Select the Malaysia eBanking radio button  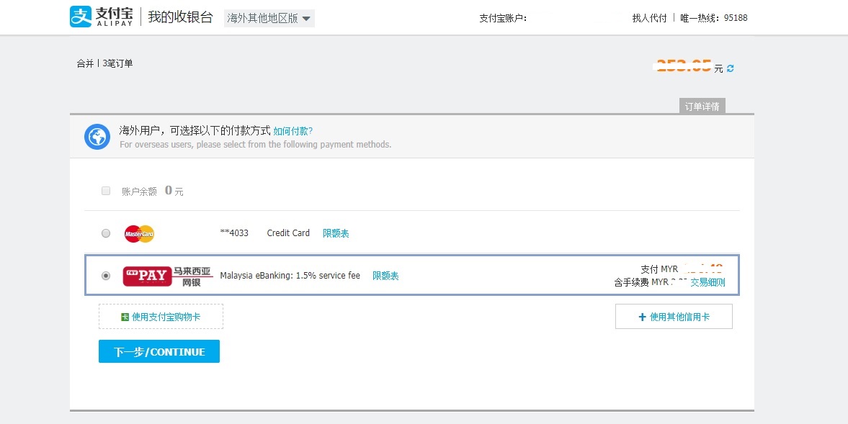click(106, 276)
